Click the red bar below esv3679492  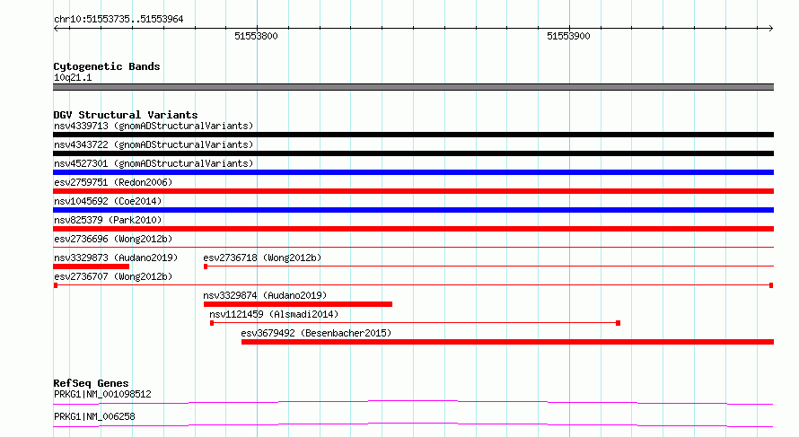[507, 342]
